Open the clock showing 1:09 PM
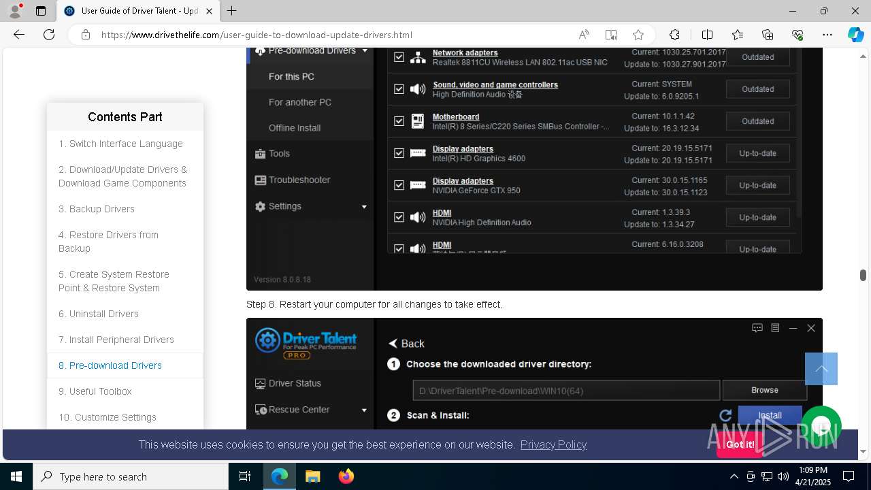This screenshot has height=490, width=871. point(813,476)
